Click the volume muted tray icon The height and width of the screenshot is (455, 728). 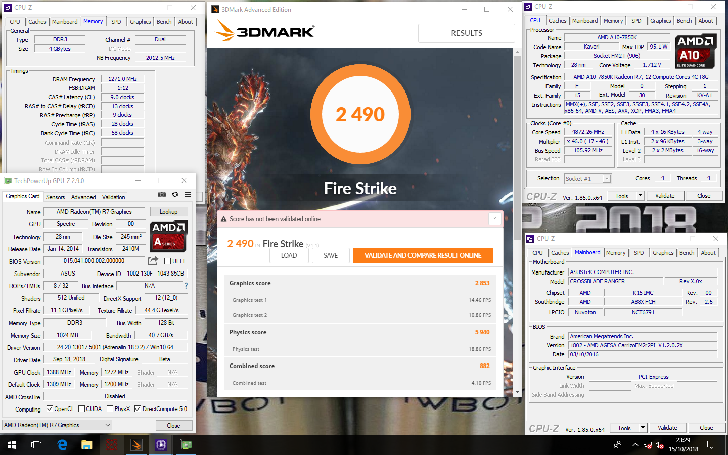660,445
